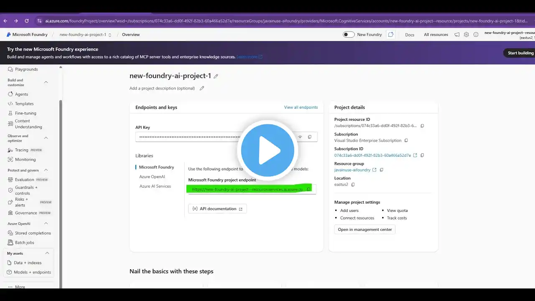Open feedback smiley icon in top bar
Screen dimensions: 535x301
476,35
